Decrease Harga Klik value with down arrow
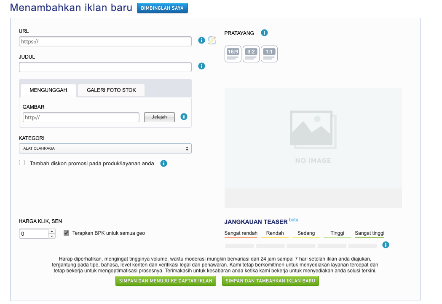The width and height of the screenshot is (442, 304). tap(52, 236)
